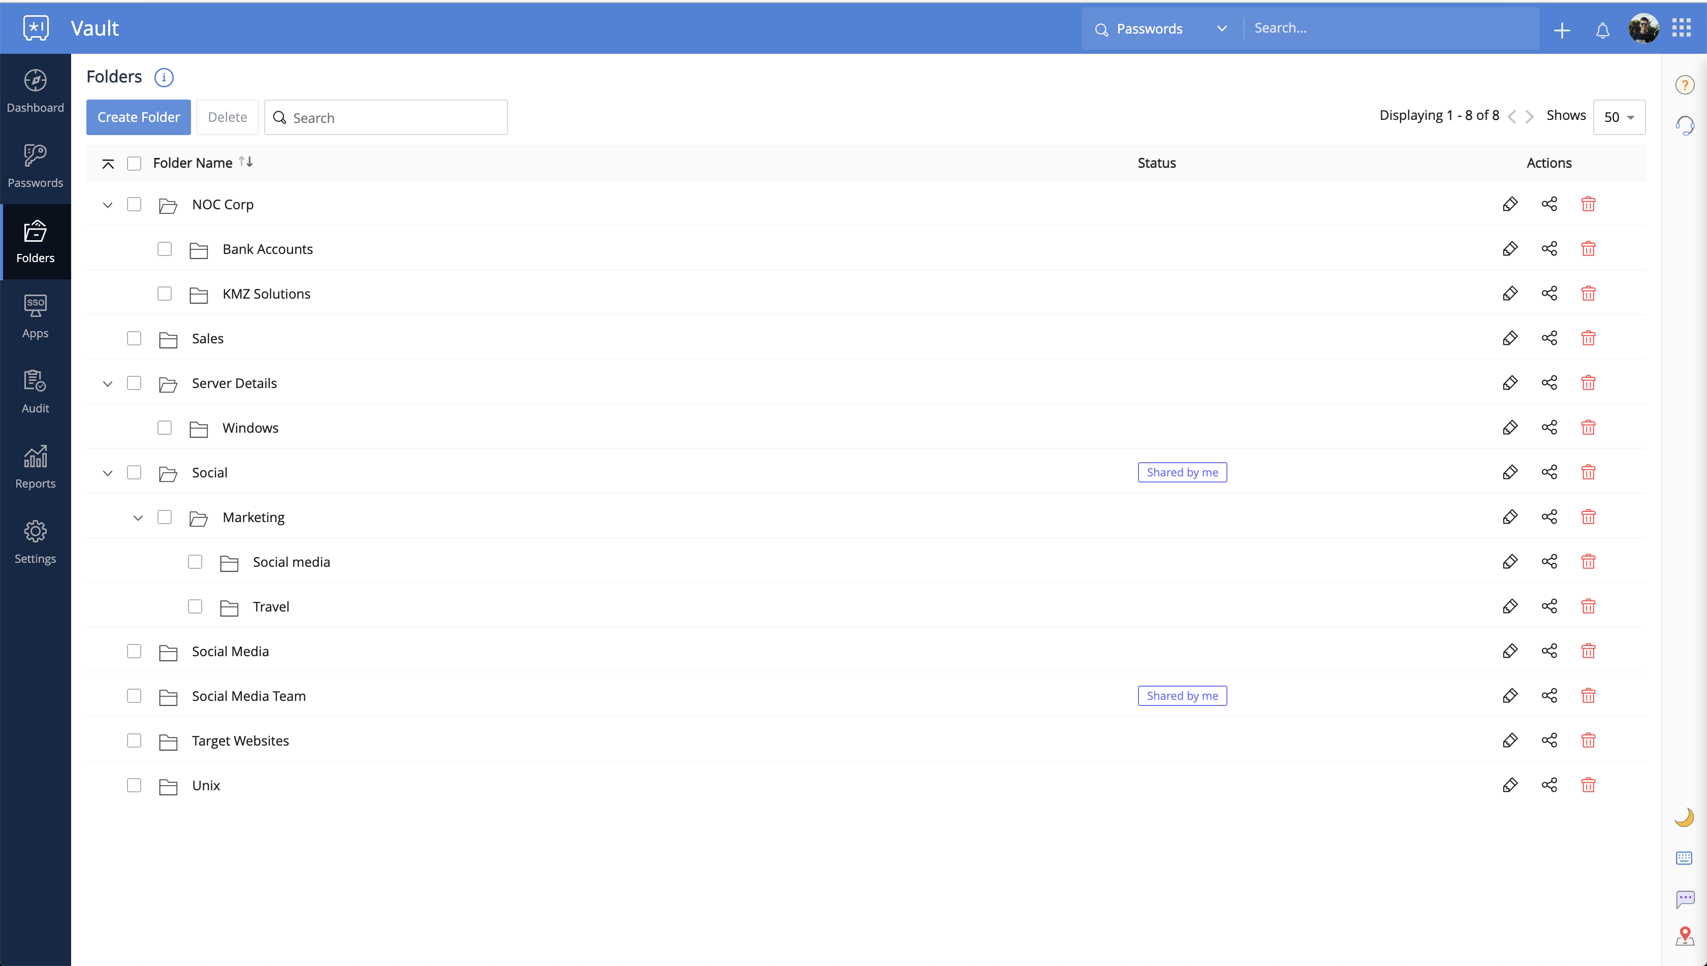Delete the Unix folder
This screenshot has width=1707, height=966.
click(1588, 785)
